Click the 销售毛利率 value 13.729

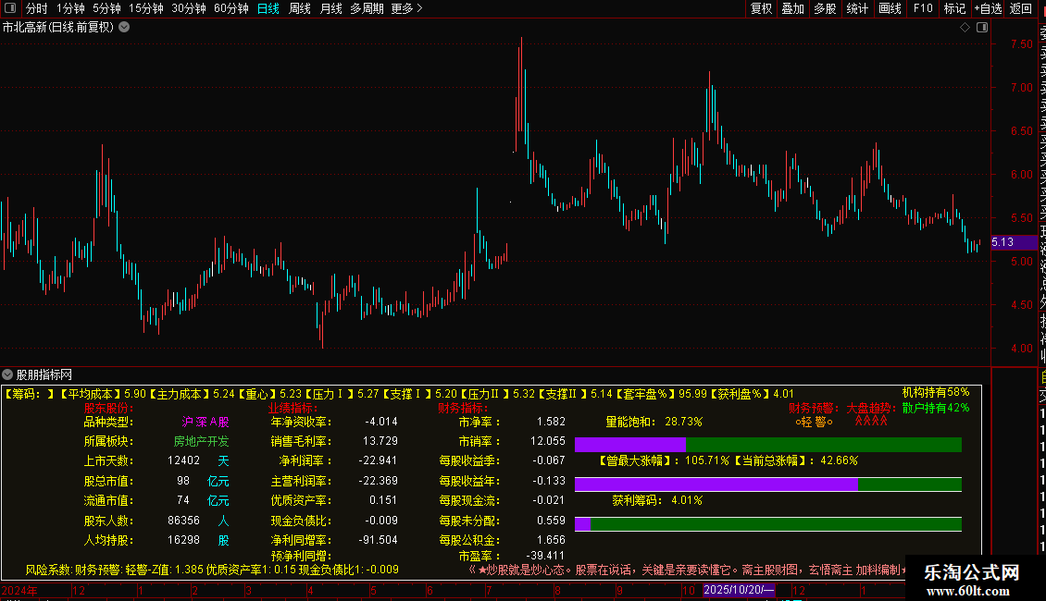coord(380,441)
